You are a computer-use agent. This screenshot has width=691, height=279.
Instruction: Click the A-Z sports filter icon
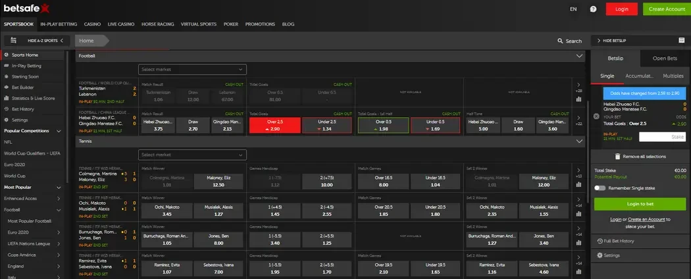[x=14, y=40]
